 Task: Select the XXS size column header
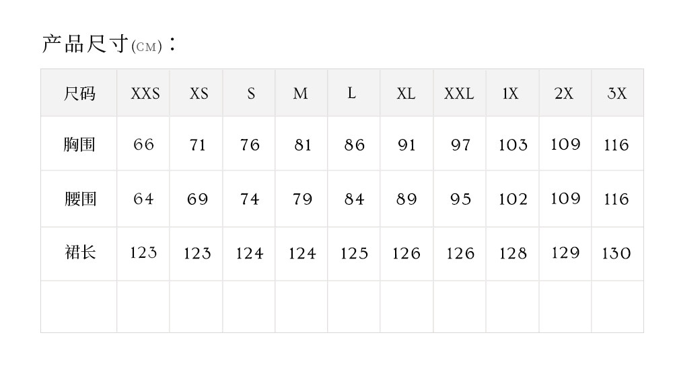pos(145,93)
